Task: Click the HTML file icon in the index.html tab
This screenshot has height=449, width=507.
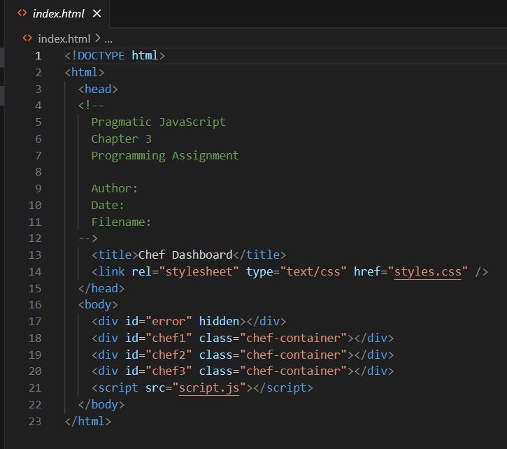Action: coord(22,13)
